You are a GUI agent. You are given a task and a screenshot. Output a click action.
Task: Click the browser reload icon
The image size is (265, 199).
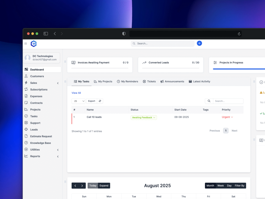pos(239,34)
